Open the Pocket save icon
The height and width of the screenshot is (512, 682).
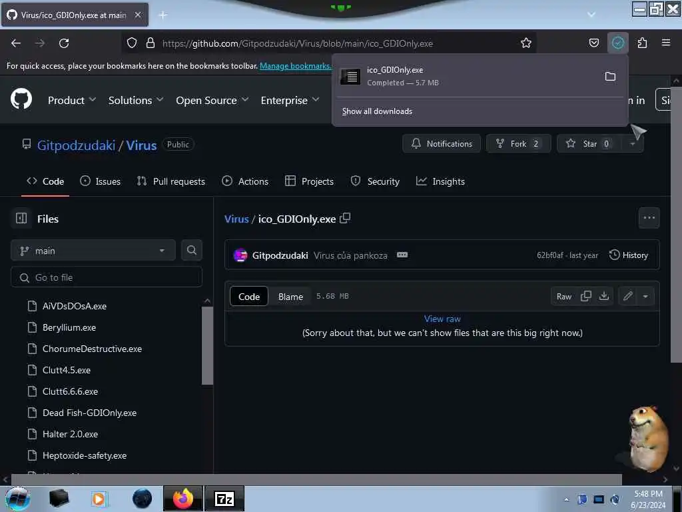(593, 43)
